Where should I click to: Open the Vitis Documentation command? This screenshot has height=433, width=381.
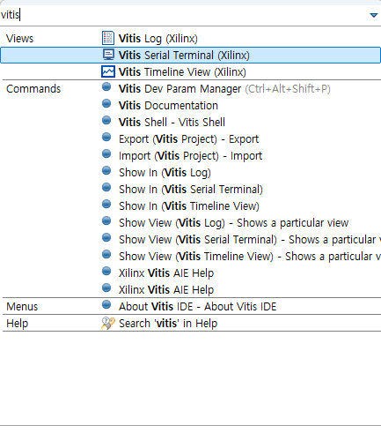pos(168,106)
